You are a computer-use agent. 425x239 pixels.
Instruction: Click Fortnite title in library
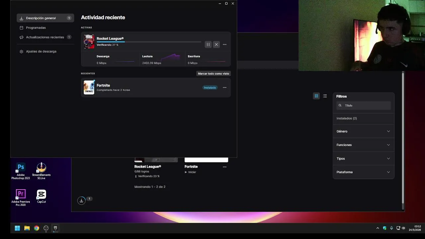pyautogui.click(x=191, y=167)
